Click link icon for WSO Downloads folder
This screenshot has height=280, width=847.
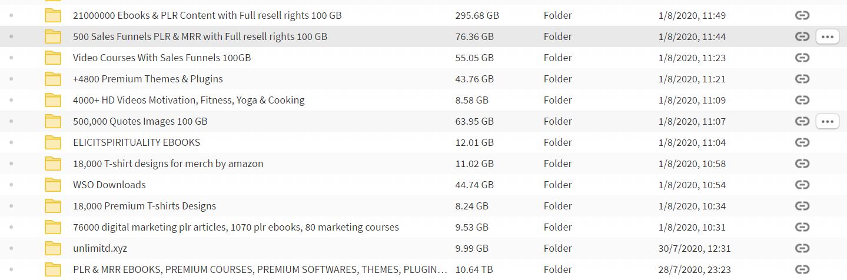tap(802, 185)
